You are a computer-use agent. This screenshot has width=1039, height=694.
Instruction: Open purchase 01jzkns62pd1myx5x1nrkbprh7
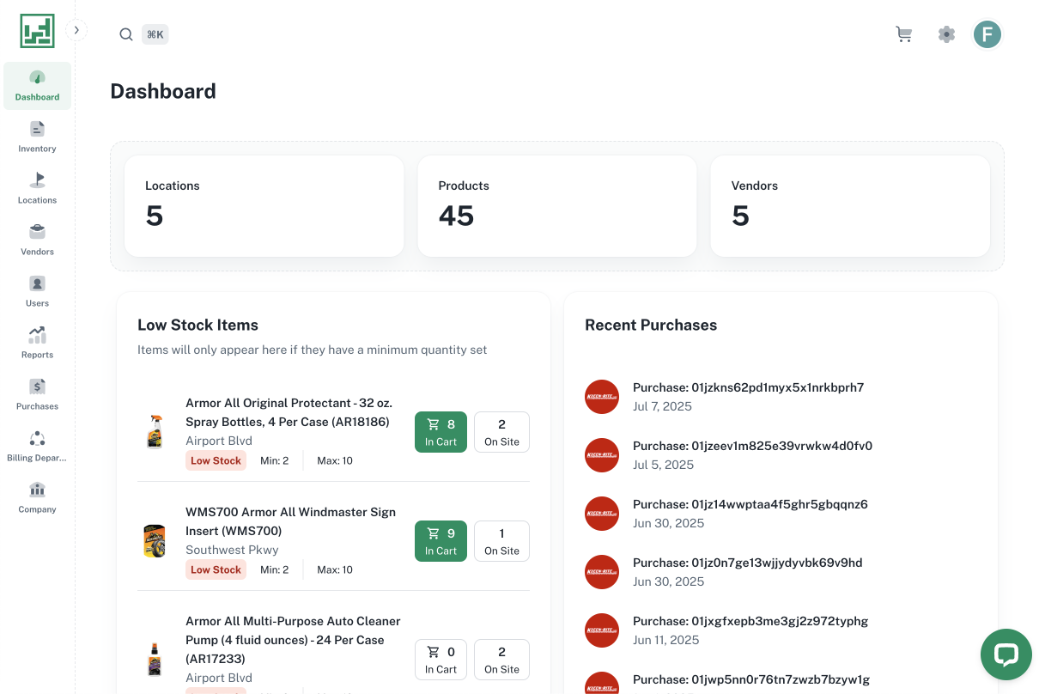pyautogui.click(x=748, y=387)
